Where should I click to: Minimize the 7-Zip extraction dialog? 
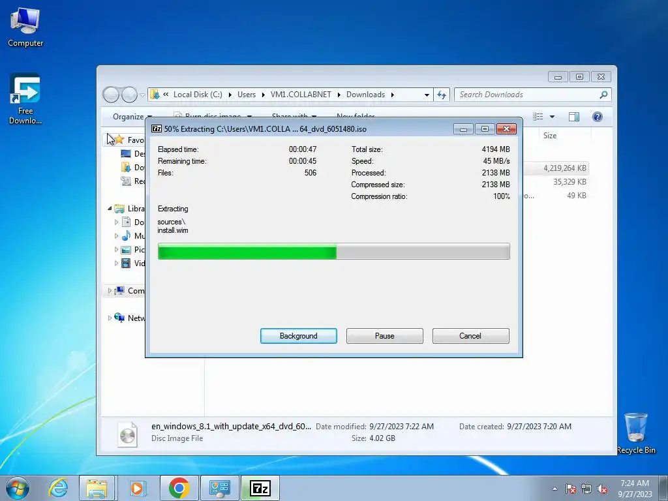click(464, 129)
